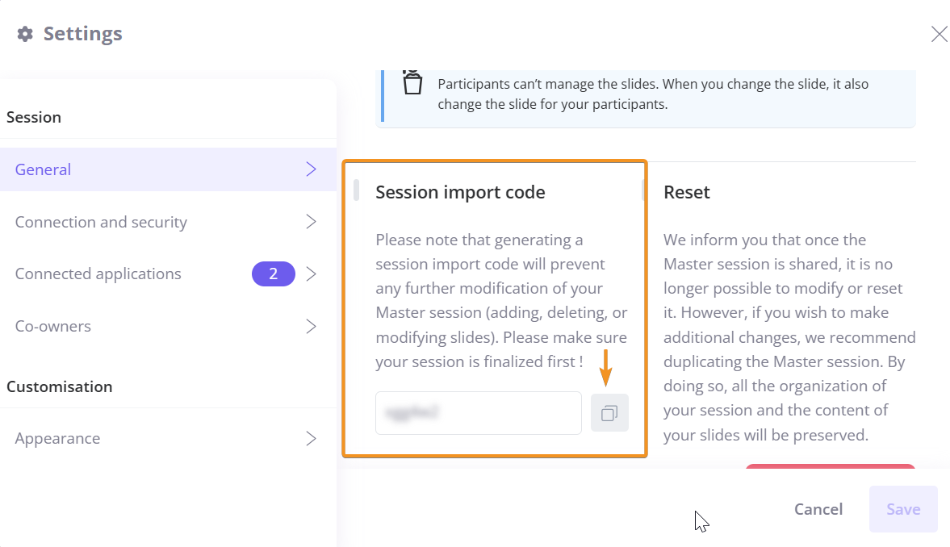Select the General menu item
Image resolution: width=950 pixels, height=547 pixels.
(x=169, y=169)
